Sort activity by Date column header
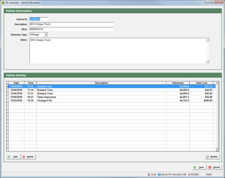Viewport: 225px width, 178px height. (16, 83)
